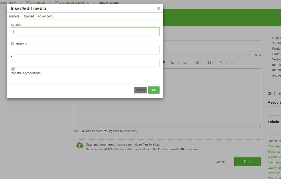Click the first Dimensions width field
The width and height of the screenshot is (281, 179).
click(x=85, y=50)
